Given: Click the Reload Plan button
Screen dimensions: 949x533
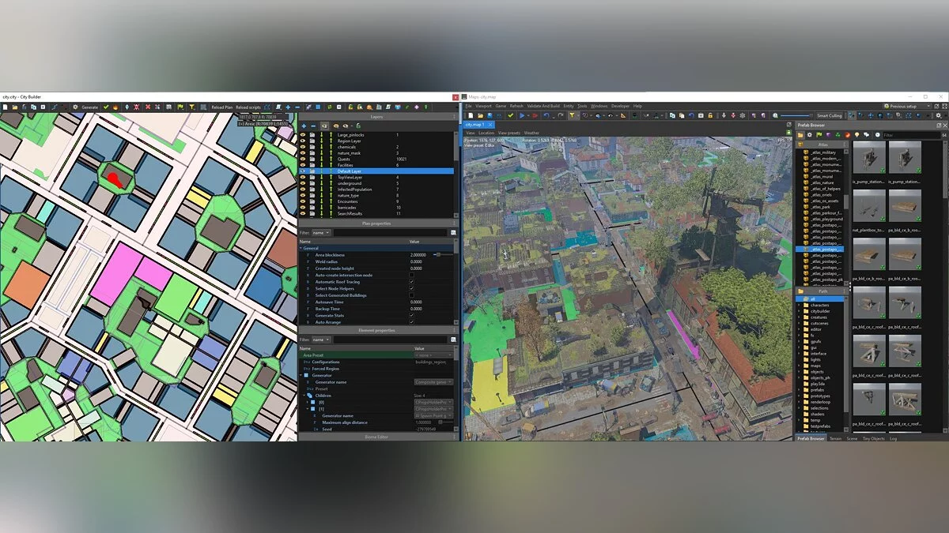Looking at the screenshot, I should (221, 107).
